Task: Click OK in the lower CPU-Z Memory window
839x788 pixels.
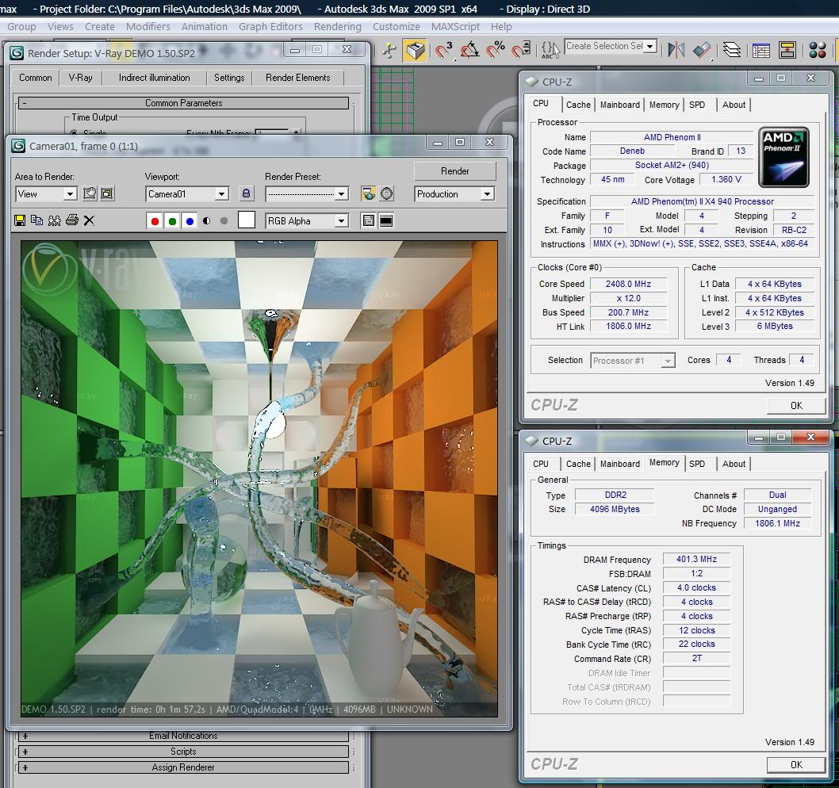Action: coord(796,765)
